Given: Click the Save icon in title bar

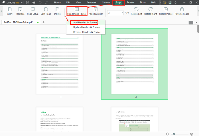Looking at the screenshot, I should [28, 3].
